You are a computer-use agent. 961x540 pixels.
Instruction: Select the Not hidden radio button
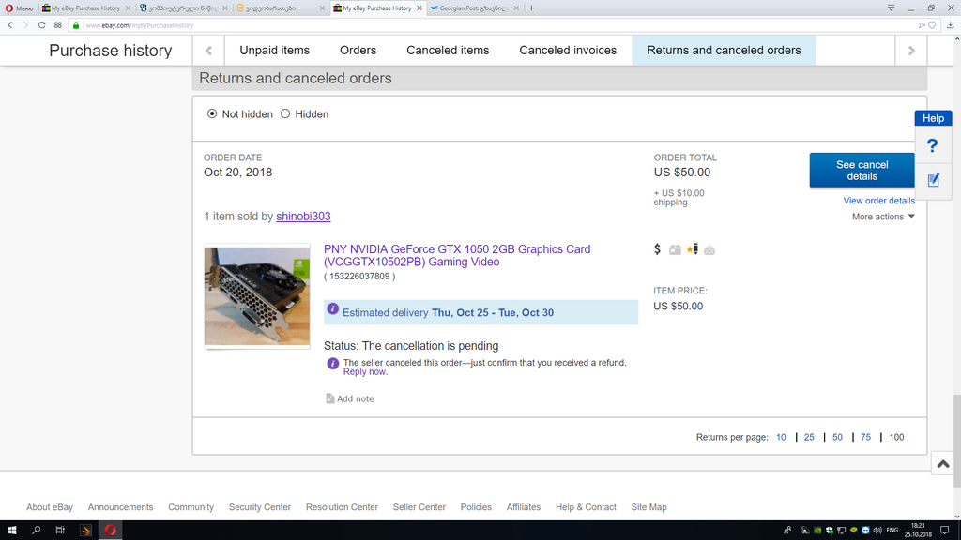pyautogui.click(x=212, y=113)
